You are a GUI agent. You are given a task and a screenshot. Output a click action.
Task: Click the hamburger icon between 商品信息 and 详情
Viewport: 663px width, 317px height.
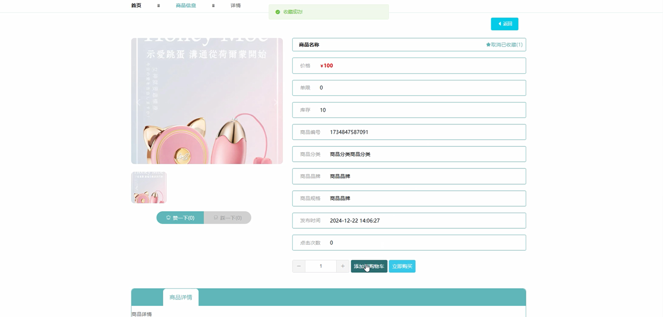[x=214, y=6]
